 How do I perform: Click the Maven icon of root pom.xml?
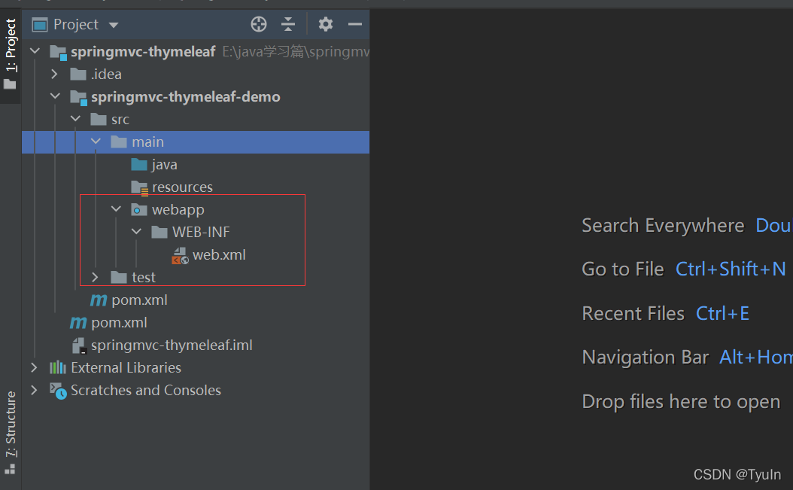[x=78, y=322]
